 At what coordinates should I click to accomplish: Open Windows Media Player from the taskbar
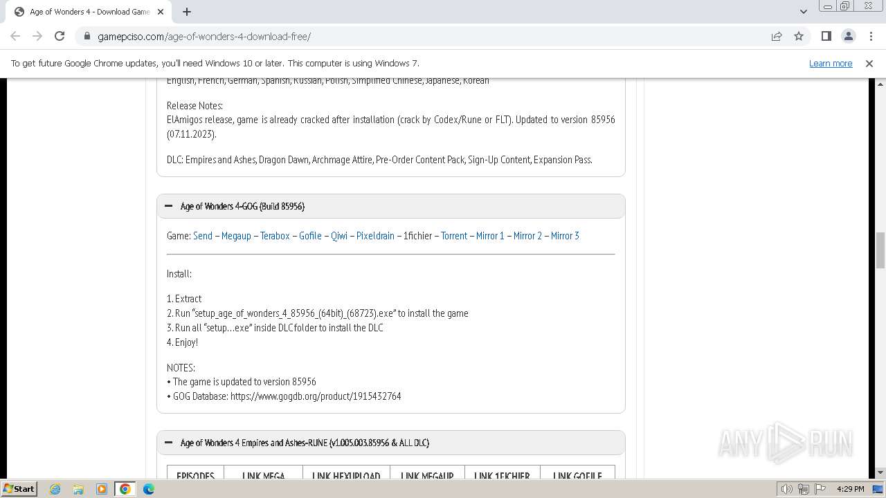(x=102, y=489)
